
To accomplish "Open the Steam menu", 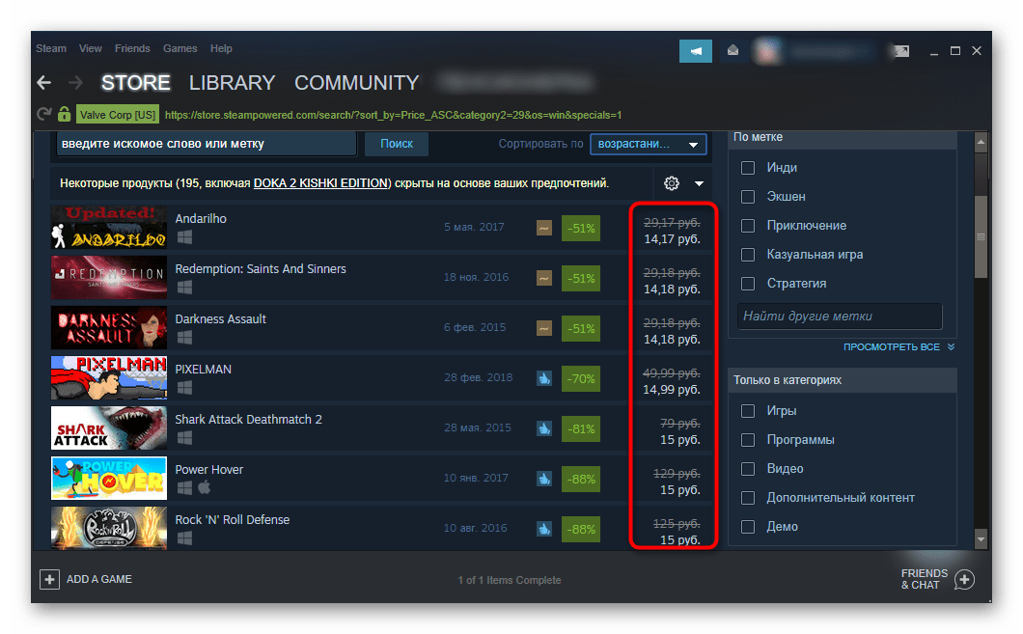I will (51, 48).
